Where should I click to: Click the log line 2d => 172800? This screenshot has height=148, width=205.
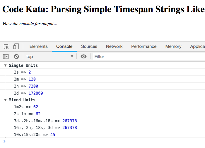102,93
